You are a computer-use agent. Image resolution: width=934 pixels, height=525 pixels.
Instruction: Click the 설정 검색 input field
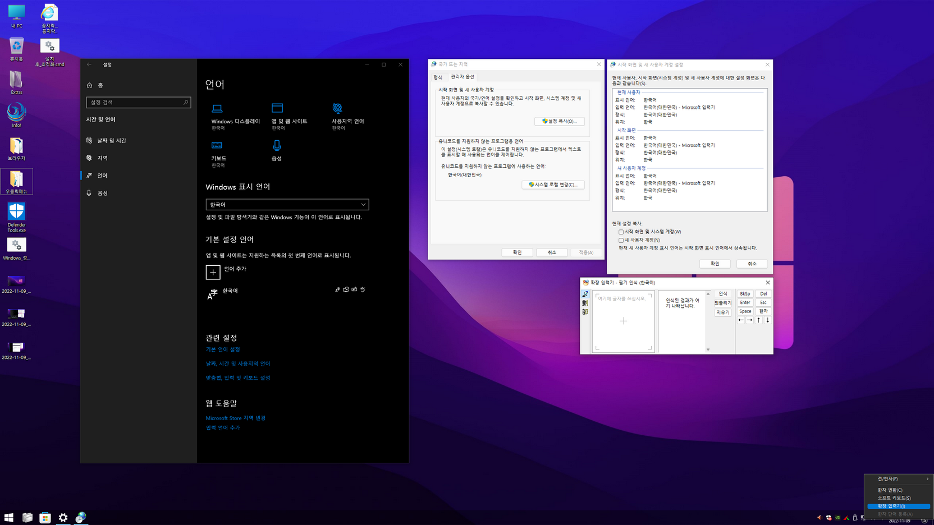click(x=139, y=102)
